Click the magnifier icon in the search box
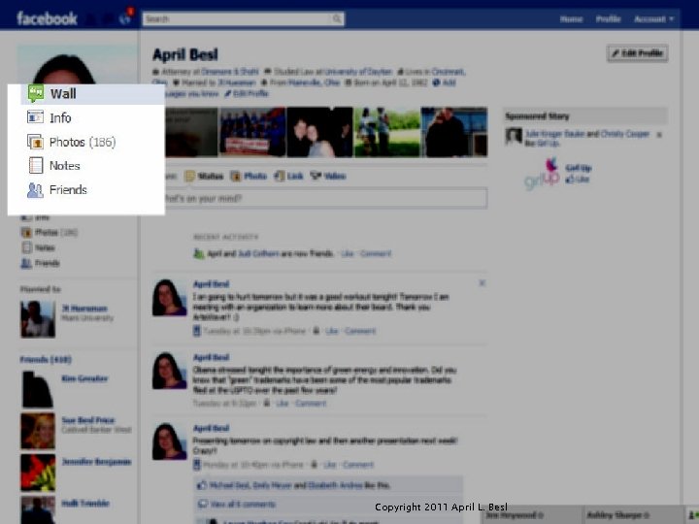Viewport: 699px width, 524px height. pos(337,18)
